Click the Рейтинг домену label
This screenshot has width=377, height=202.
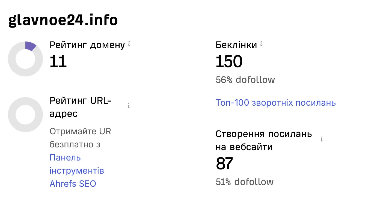[x=87, y=45]
